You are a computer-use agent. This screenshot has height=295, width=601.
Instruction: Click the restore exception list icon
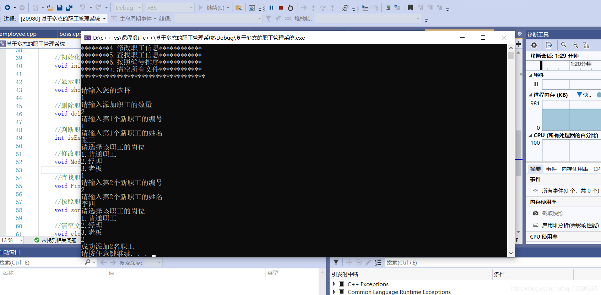[x=378, y=262]
